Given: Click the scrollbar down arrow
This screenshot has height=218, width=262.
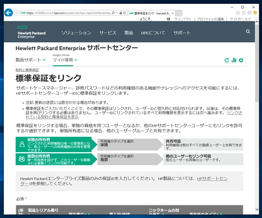Looking at the screenshot, I should tap(257, 209).
